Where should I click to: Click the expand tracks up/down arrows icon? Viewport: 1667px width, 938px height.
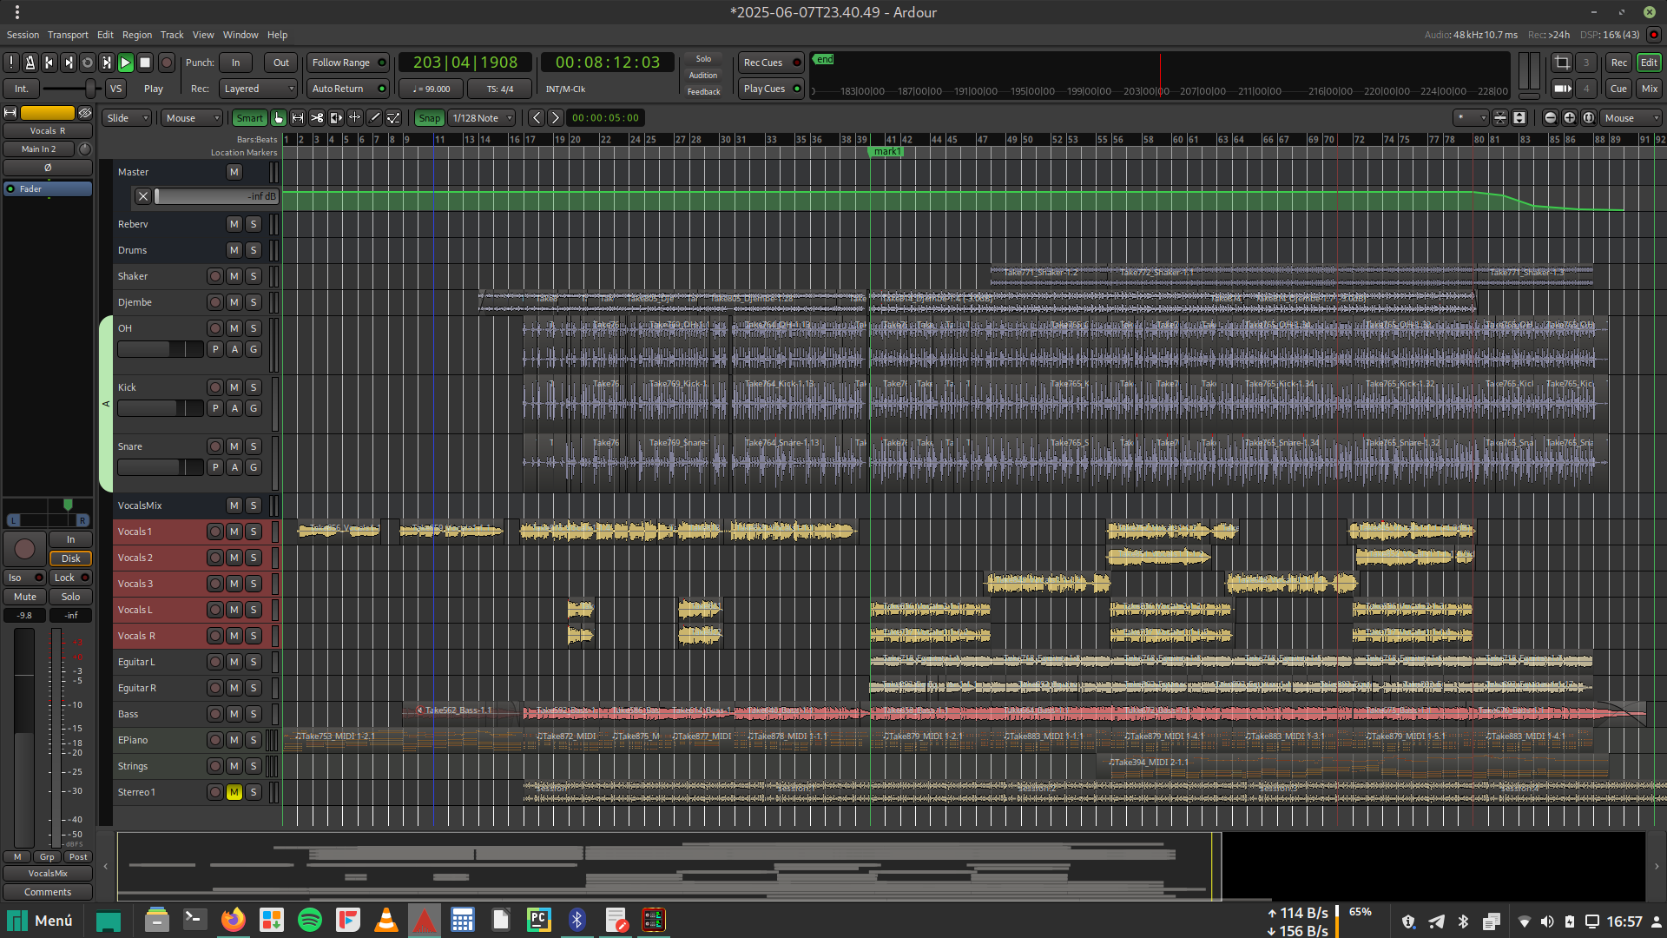click(1519, 118)
